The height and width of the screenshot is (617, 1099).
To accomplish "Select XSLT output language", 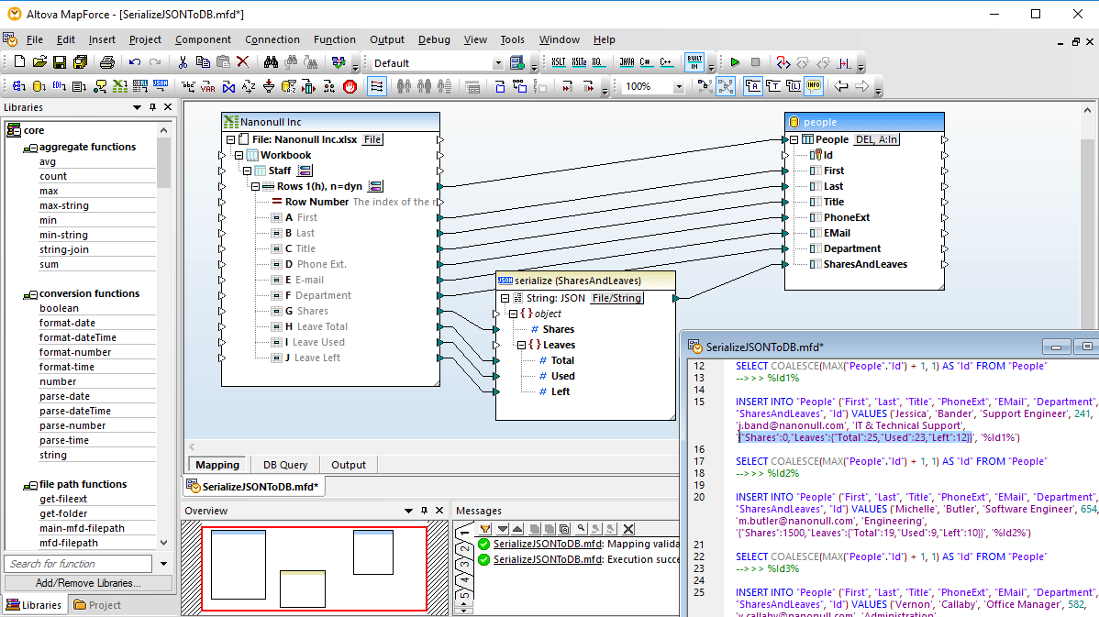I will click(x=558, y=62).
